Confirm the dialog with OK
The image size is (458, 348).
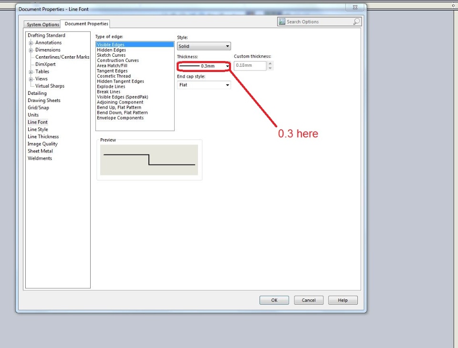pyautogui.click(x=274, y=300)
